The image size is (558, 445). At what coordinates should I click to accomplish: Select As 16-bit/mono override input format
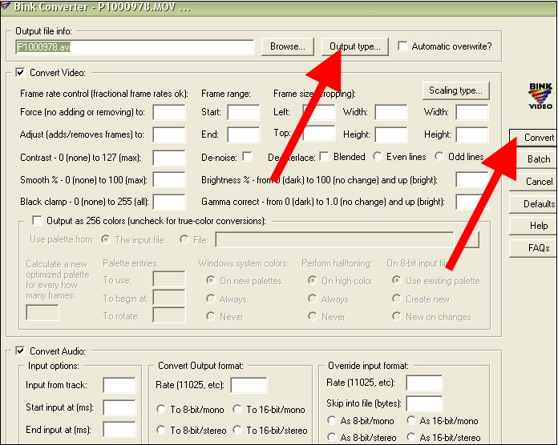point(411,421)
